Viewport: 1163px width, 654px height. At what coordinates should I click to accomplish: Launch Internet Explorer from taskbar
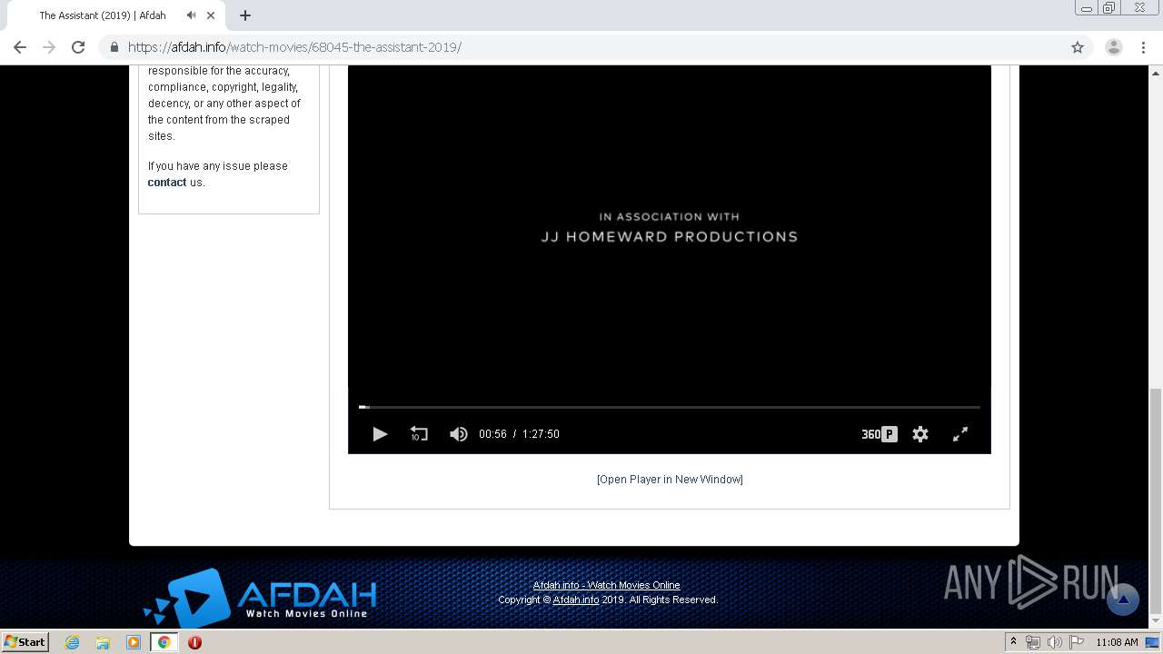pos(73,642)
